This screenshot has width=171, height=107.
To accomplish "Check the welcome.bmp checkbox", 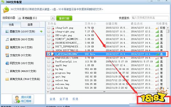I will [x=49, y=84].
